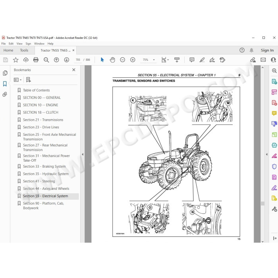278x278 pixels.
Task: Click the stamp tool icon
Action: coord(222,60)
